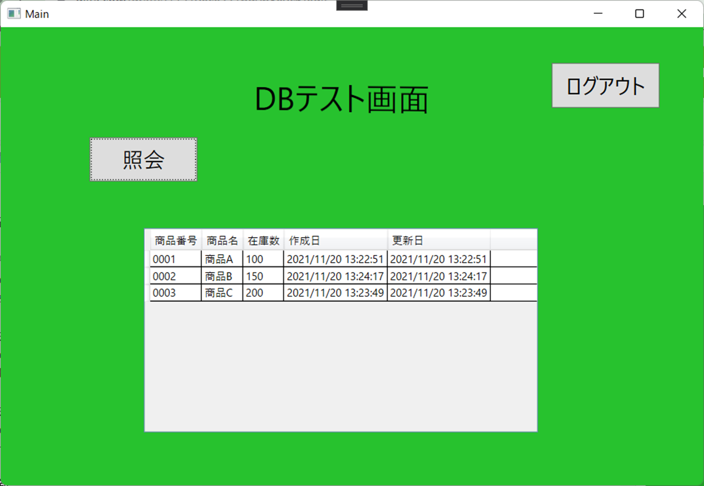The width and height of the screenshot is (704, 486).
Task: Click the 作成日 column header
Action: [336, 240]
